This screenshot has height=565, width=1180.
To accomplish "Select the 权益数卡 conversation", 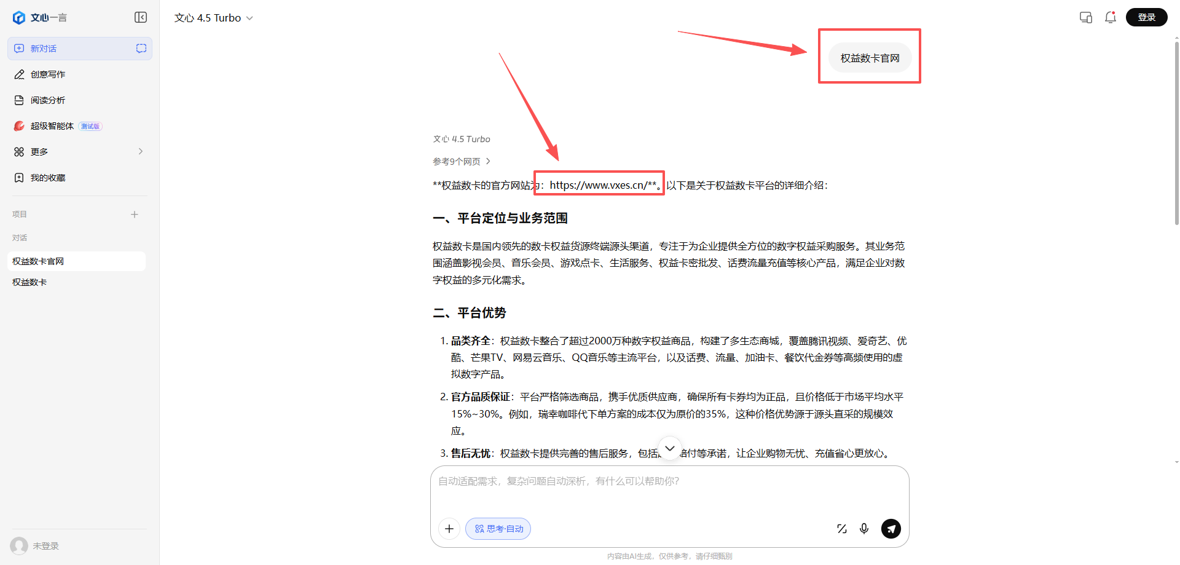I will (28, 282).
